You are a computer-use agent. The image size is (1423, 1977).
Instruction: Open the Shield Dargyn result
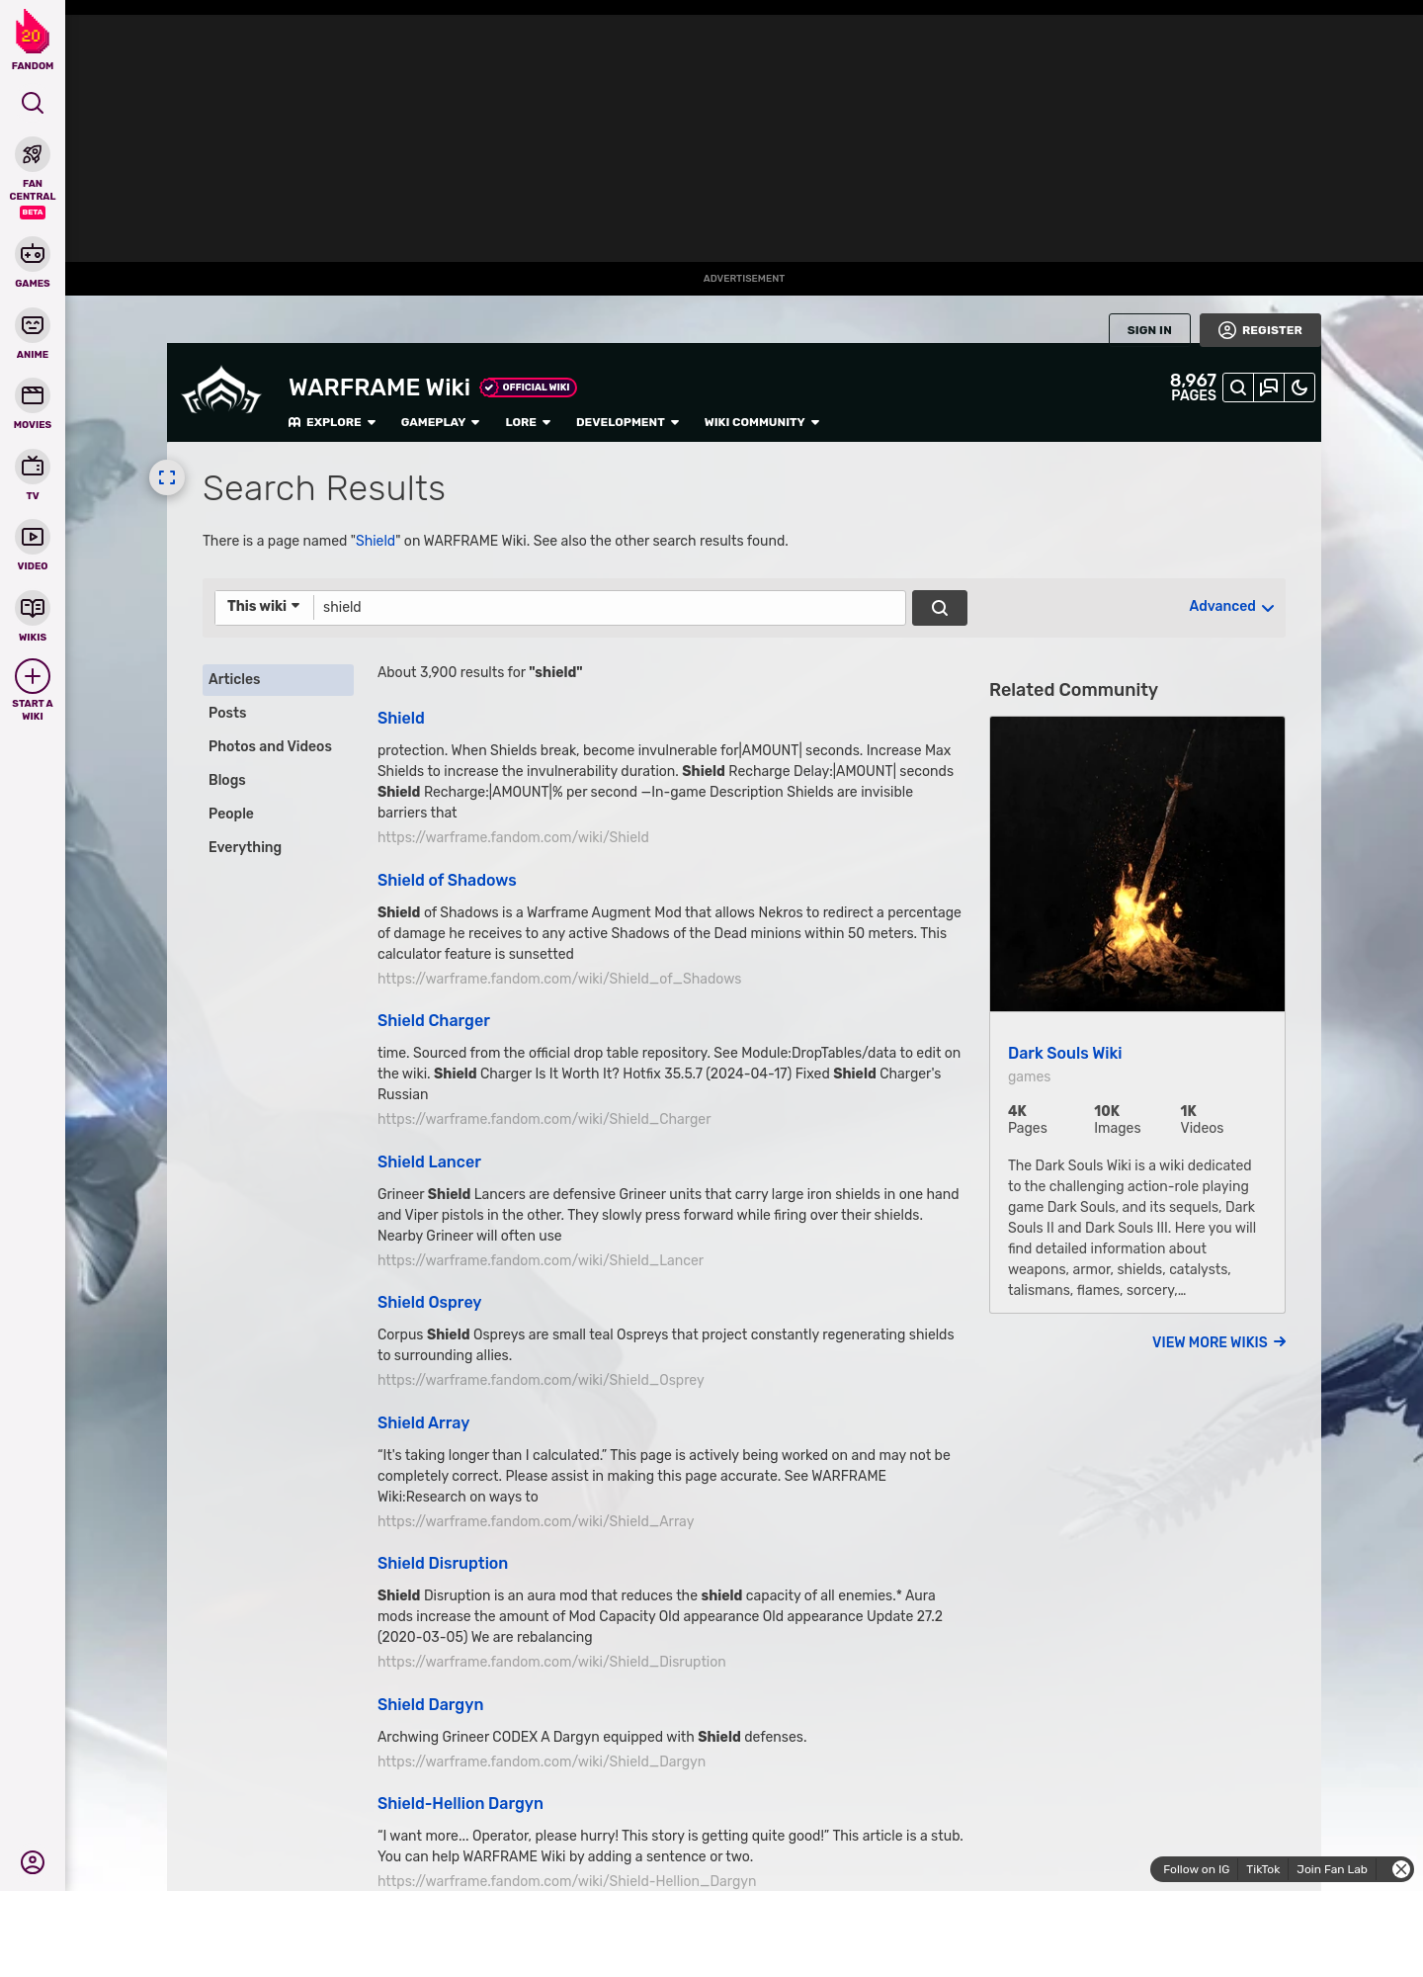click(x=430, y=1704)
